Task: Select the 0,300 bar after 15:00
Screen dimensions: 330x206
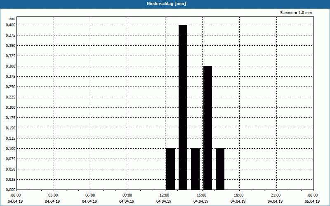Action: click(208, 128)
